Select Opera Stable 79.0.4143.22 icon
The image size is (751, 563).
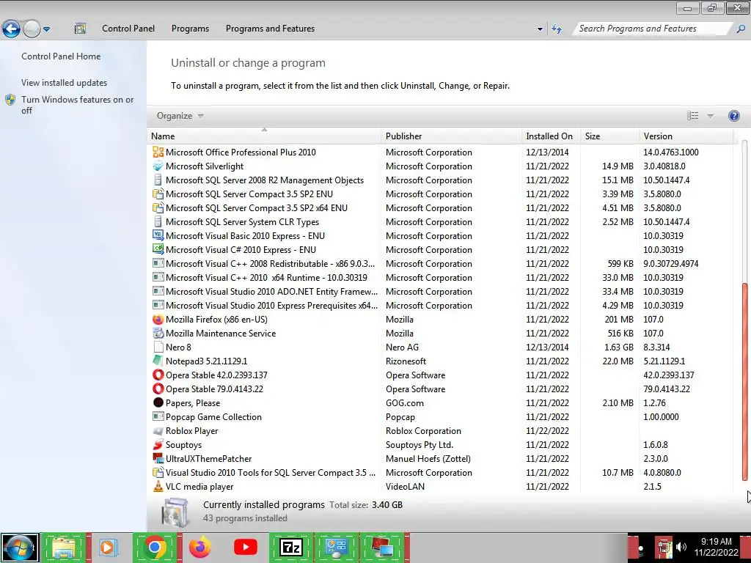(158, 389)
